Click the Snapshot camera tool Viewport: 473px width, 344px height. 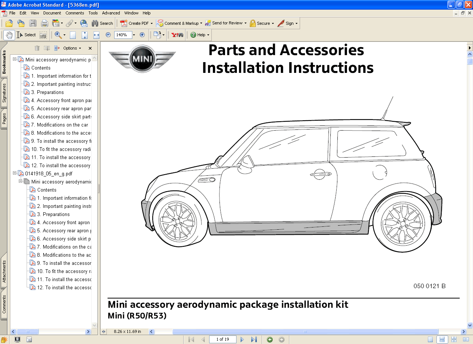pyautogui.click(x=43, y=35)
